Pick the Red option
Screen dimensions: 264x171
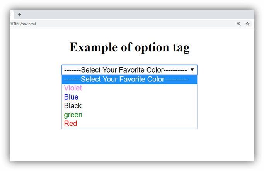pos(70,124)
